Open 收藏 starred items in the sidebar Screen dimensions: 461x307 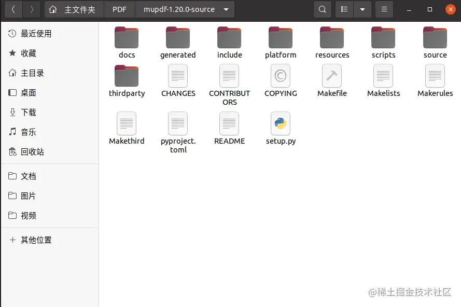[50, 53]
